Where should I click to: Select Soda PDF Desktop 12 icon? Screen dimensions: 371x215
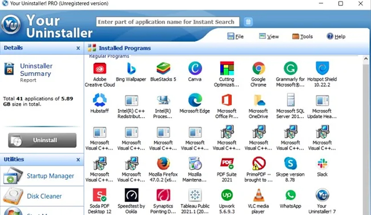click(100, 195)
